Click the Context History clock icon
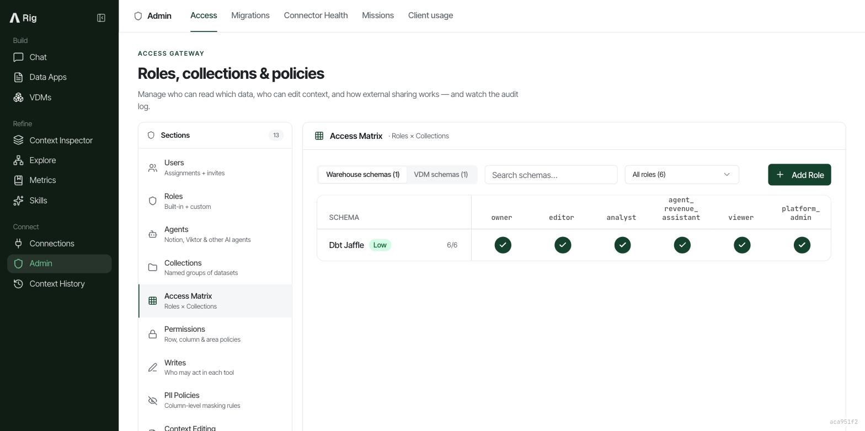 point(18,284)
